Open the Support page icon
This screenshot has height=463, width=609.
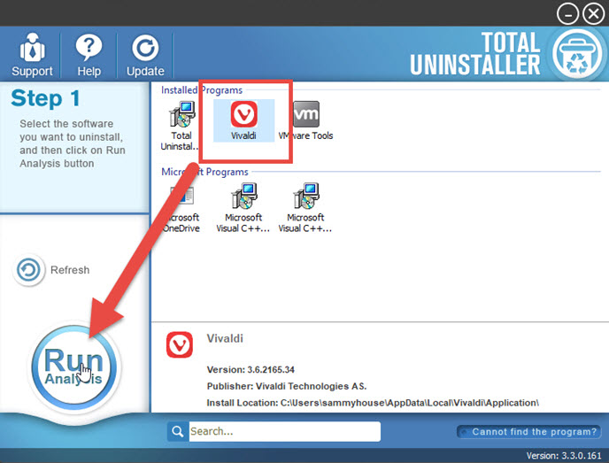click(32, 48)
